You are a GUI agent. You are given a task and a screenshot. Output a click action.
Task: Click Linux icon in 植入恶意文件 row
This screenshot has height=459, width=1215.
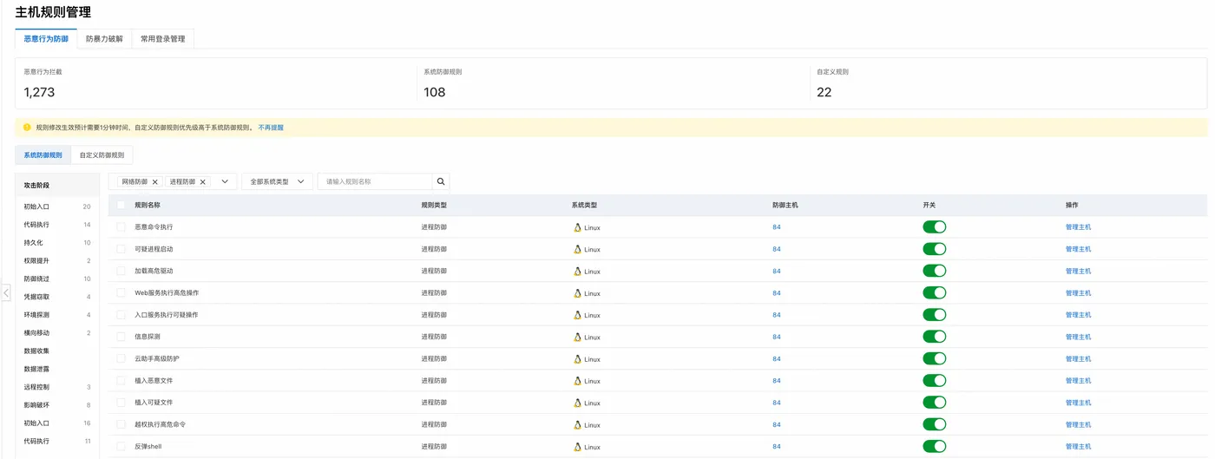pyautogui.click(x=577, y=381)
